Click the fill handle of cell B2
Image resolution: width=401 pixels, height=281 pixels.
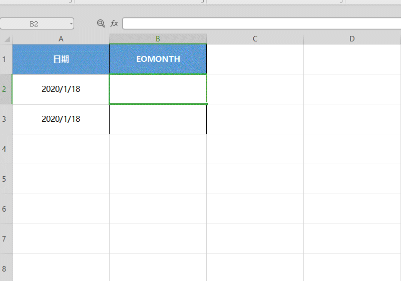206,104
